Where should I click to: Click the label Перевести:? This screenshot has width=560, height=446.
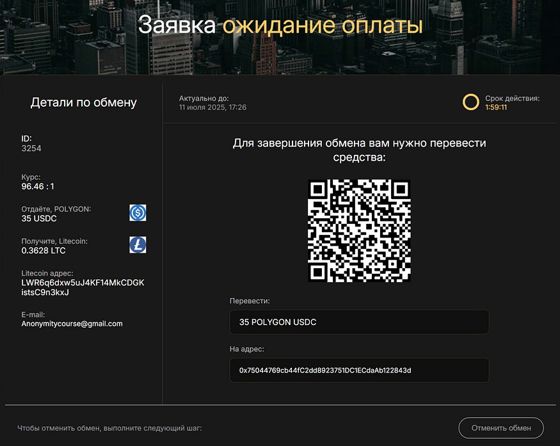[x=250, y=301]
